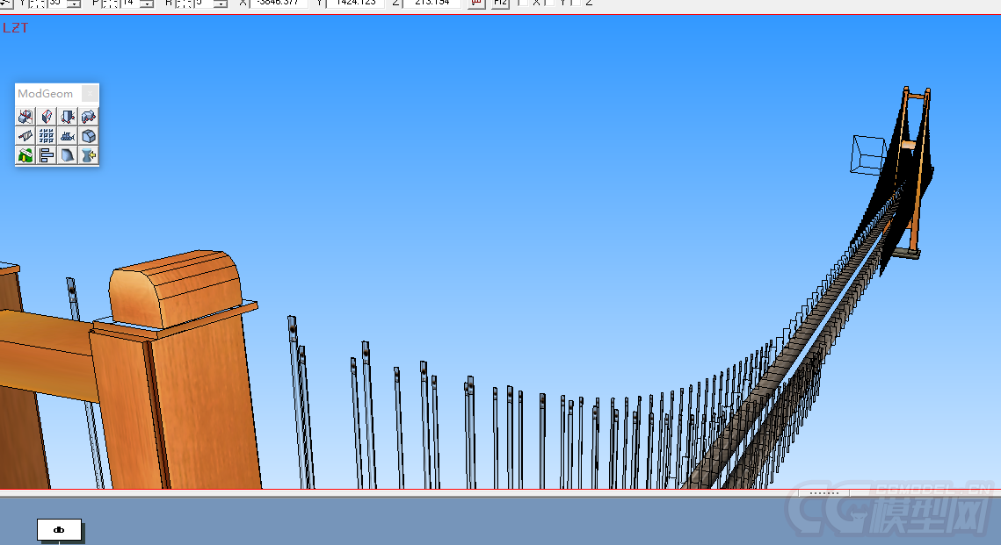Select the 3D block with red dots icon
1001x545 pixels.
89,116
